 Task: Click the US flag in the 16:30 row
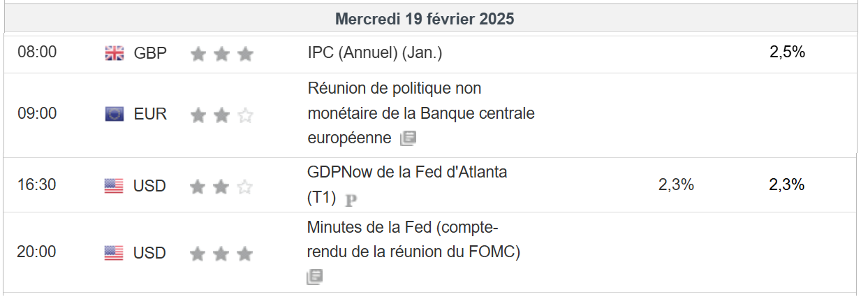tap(114, 186)
